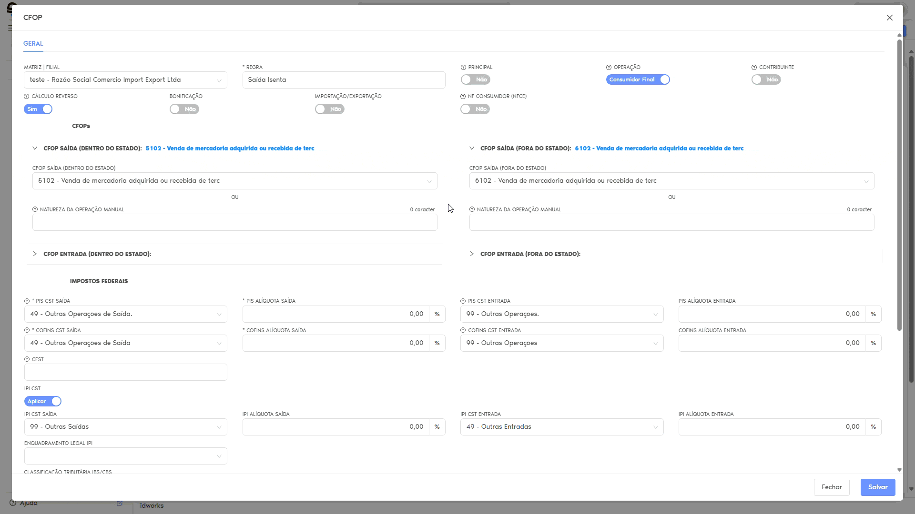Click COFINS ALÍQUOTA ENTRADA input
This screenshot has height=514, width=915.
click(772, 343)
